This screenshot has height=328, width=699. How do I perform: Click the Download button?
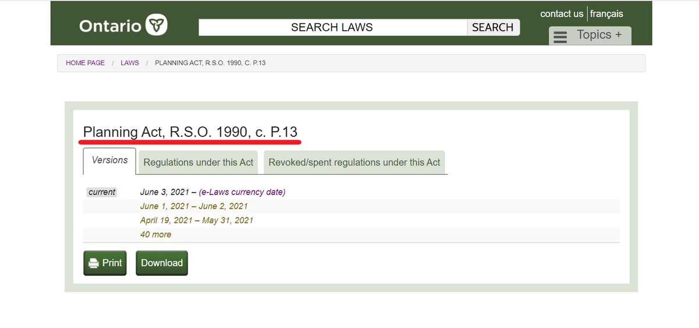(x=162, y=263)
